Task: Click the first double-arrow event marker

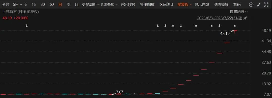Action: click(27, 26)
